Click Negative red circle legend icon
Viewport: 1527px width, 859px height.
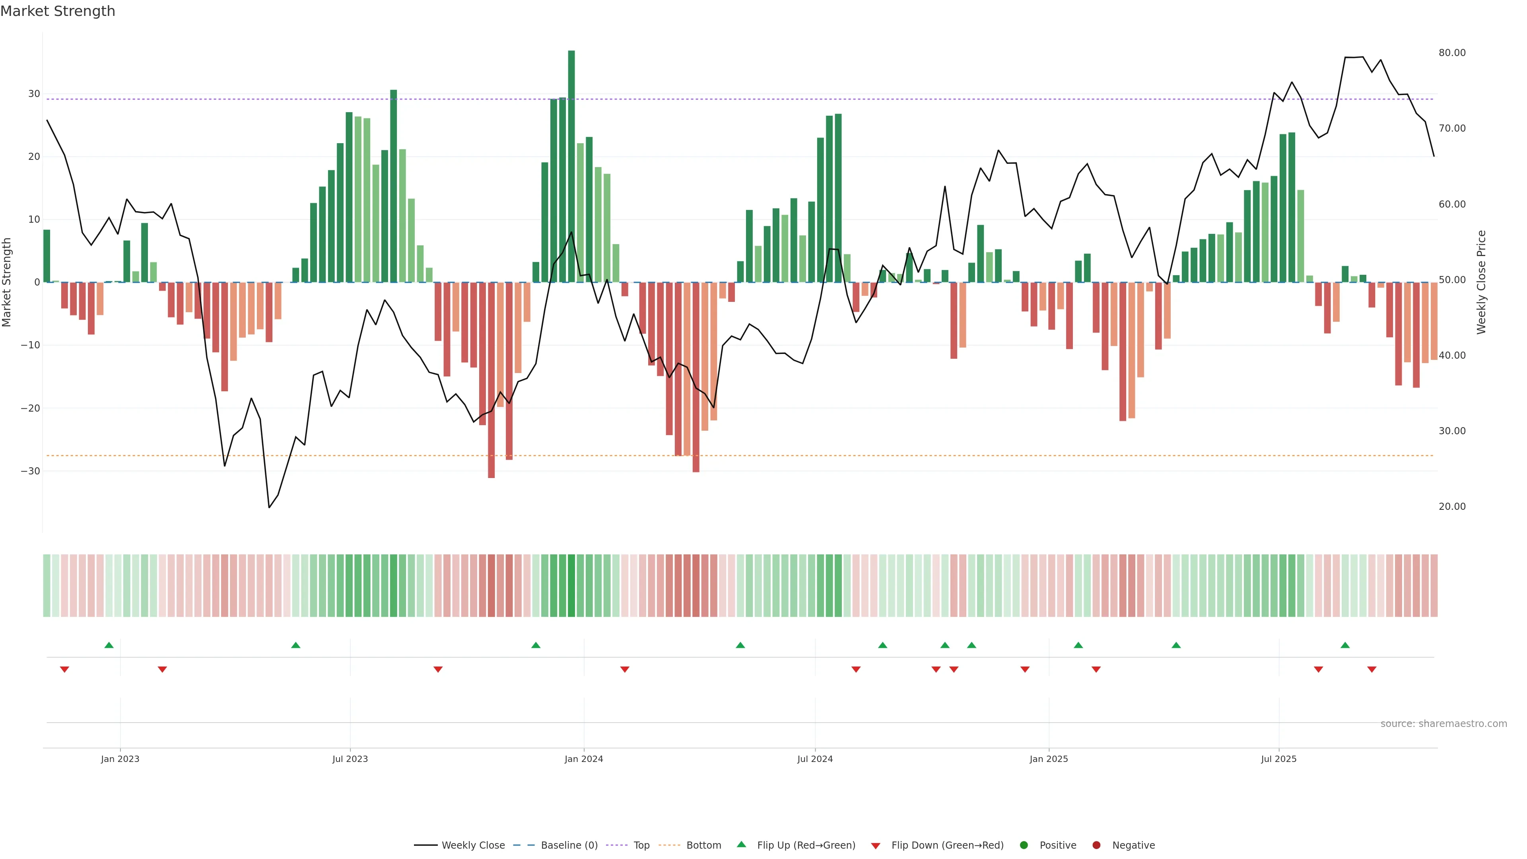click(x=1096, y=845)
